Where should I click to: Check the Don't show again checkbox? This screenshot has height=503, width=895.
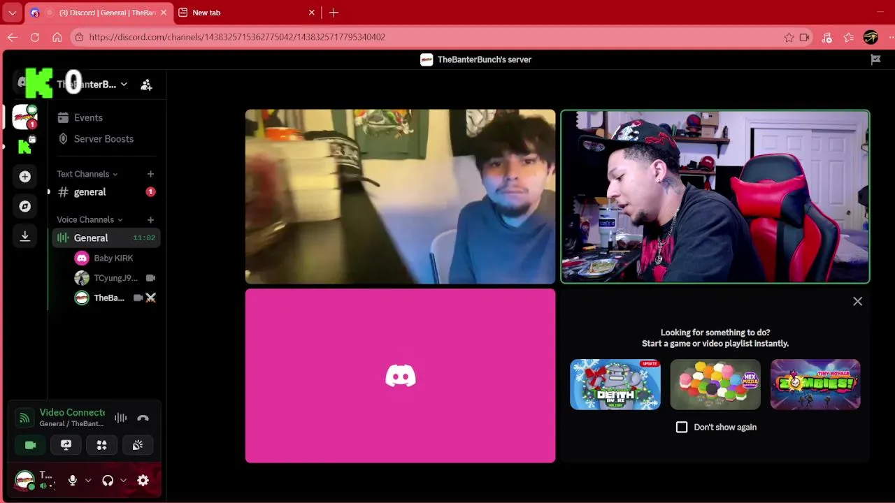682,427
